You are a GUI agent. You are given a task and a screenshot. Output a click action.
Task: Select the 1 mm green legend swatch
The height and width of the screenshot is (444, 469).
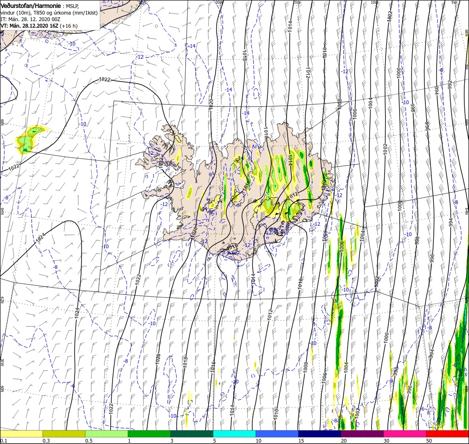[x=149, y=434]
